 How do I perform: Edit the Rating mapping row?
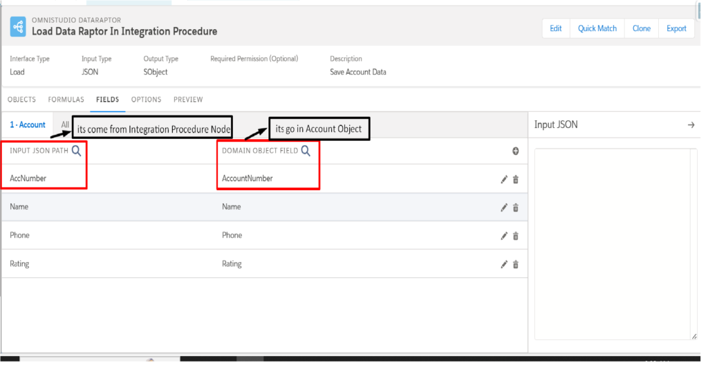[x=504, y=265]
